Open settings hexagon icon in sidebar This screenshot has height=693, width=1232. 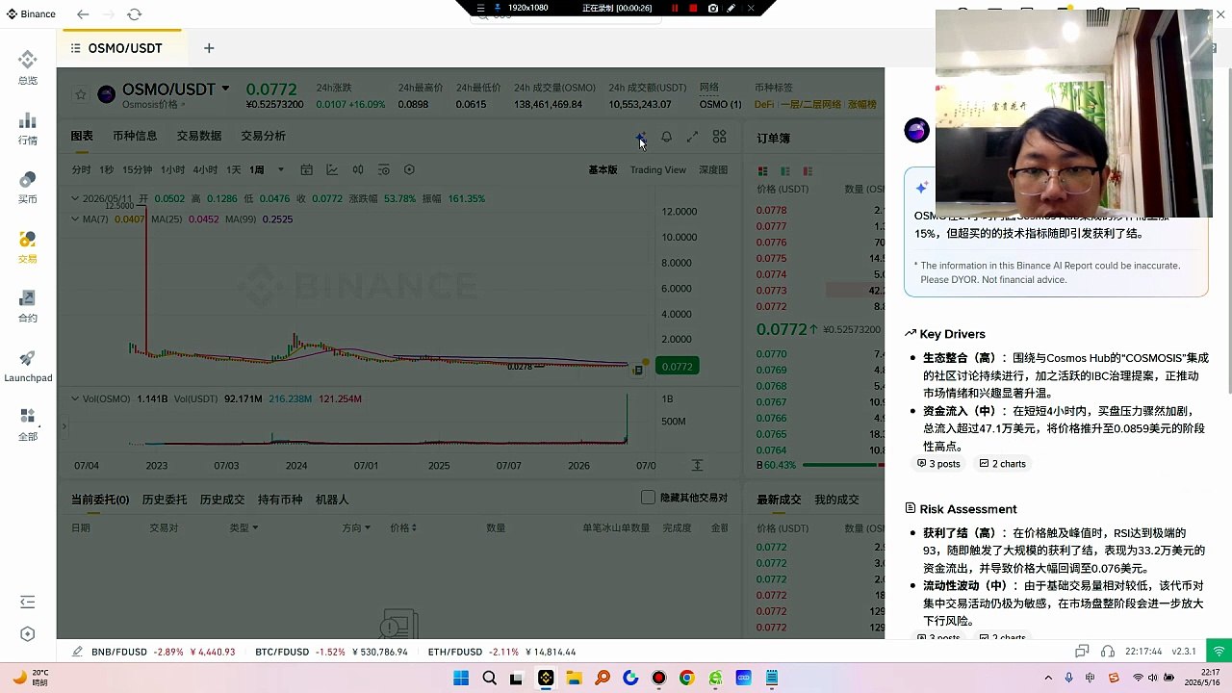point(28,634)
